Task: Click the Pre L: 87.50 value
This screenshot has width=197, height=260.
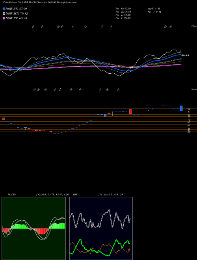Action: (123, 15)
